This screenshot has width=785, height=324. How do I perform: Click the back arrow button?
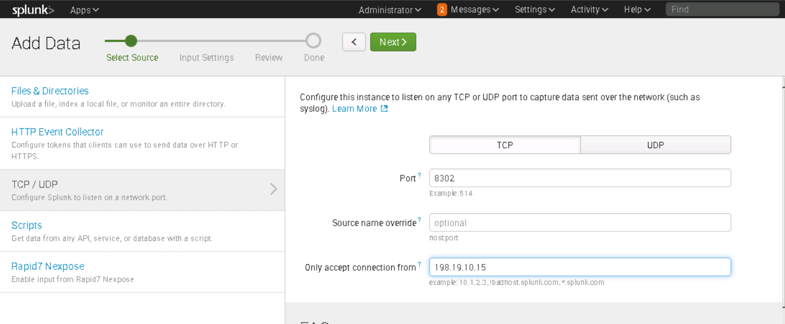[354, 42]
